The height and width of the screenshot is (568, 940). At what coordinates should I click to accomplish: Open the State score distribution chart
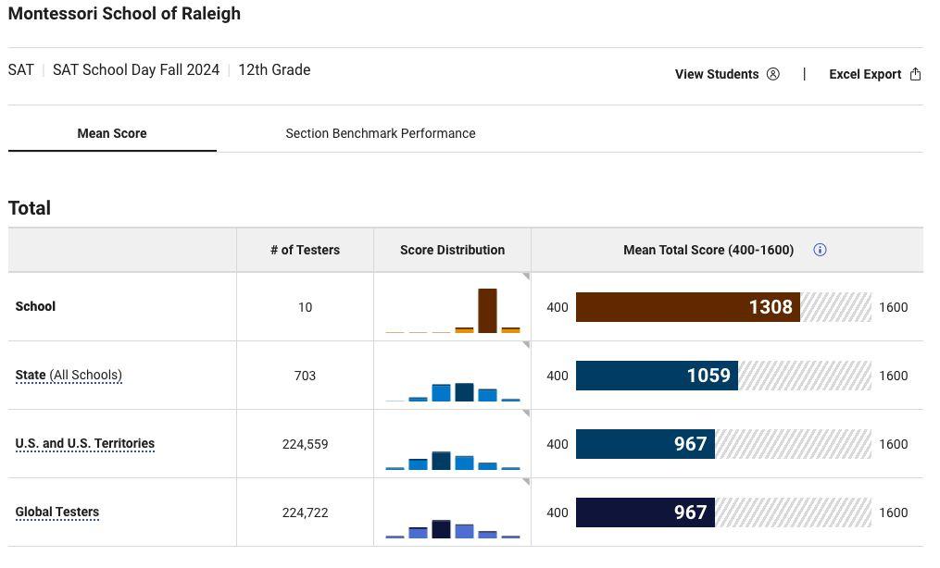click(x=453, y=391)
